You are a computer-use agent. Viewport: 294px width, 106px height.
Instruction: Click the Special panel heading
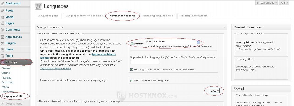pyautogui.click(x=239, y=89)
